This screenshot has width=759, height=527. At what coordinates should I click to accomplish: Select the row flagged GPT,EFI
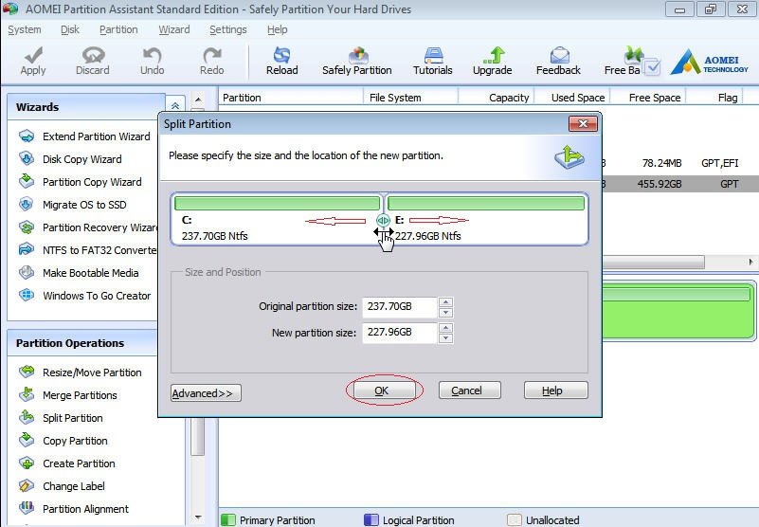click(680, 163)
